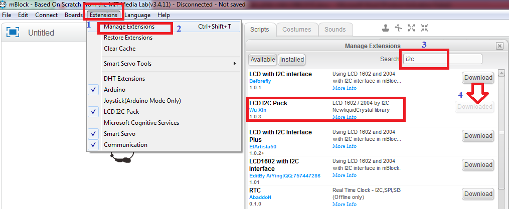The width and height of the screenshot is (509, 209).
Task: Choose Clear Cache from the menu
Action: (x=119, y=49)
